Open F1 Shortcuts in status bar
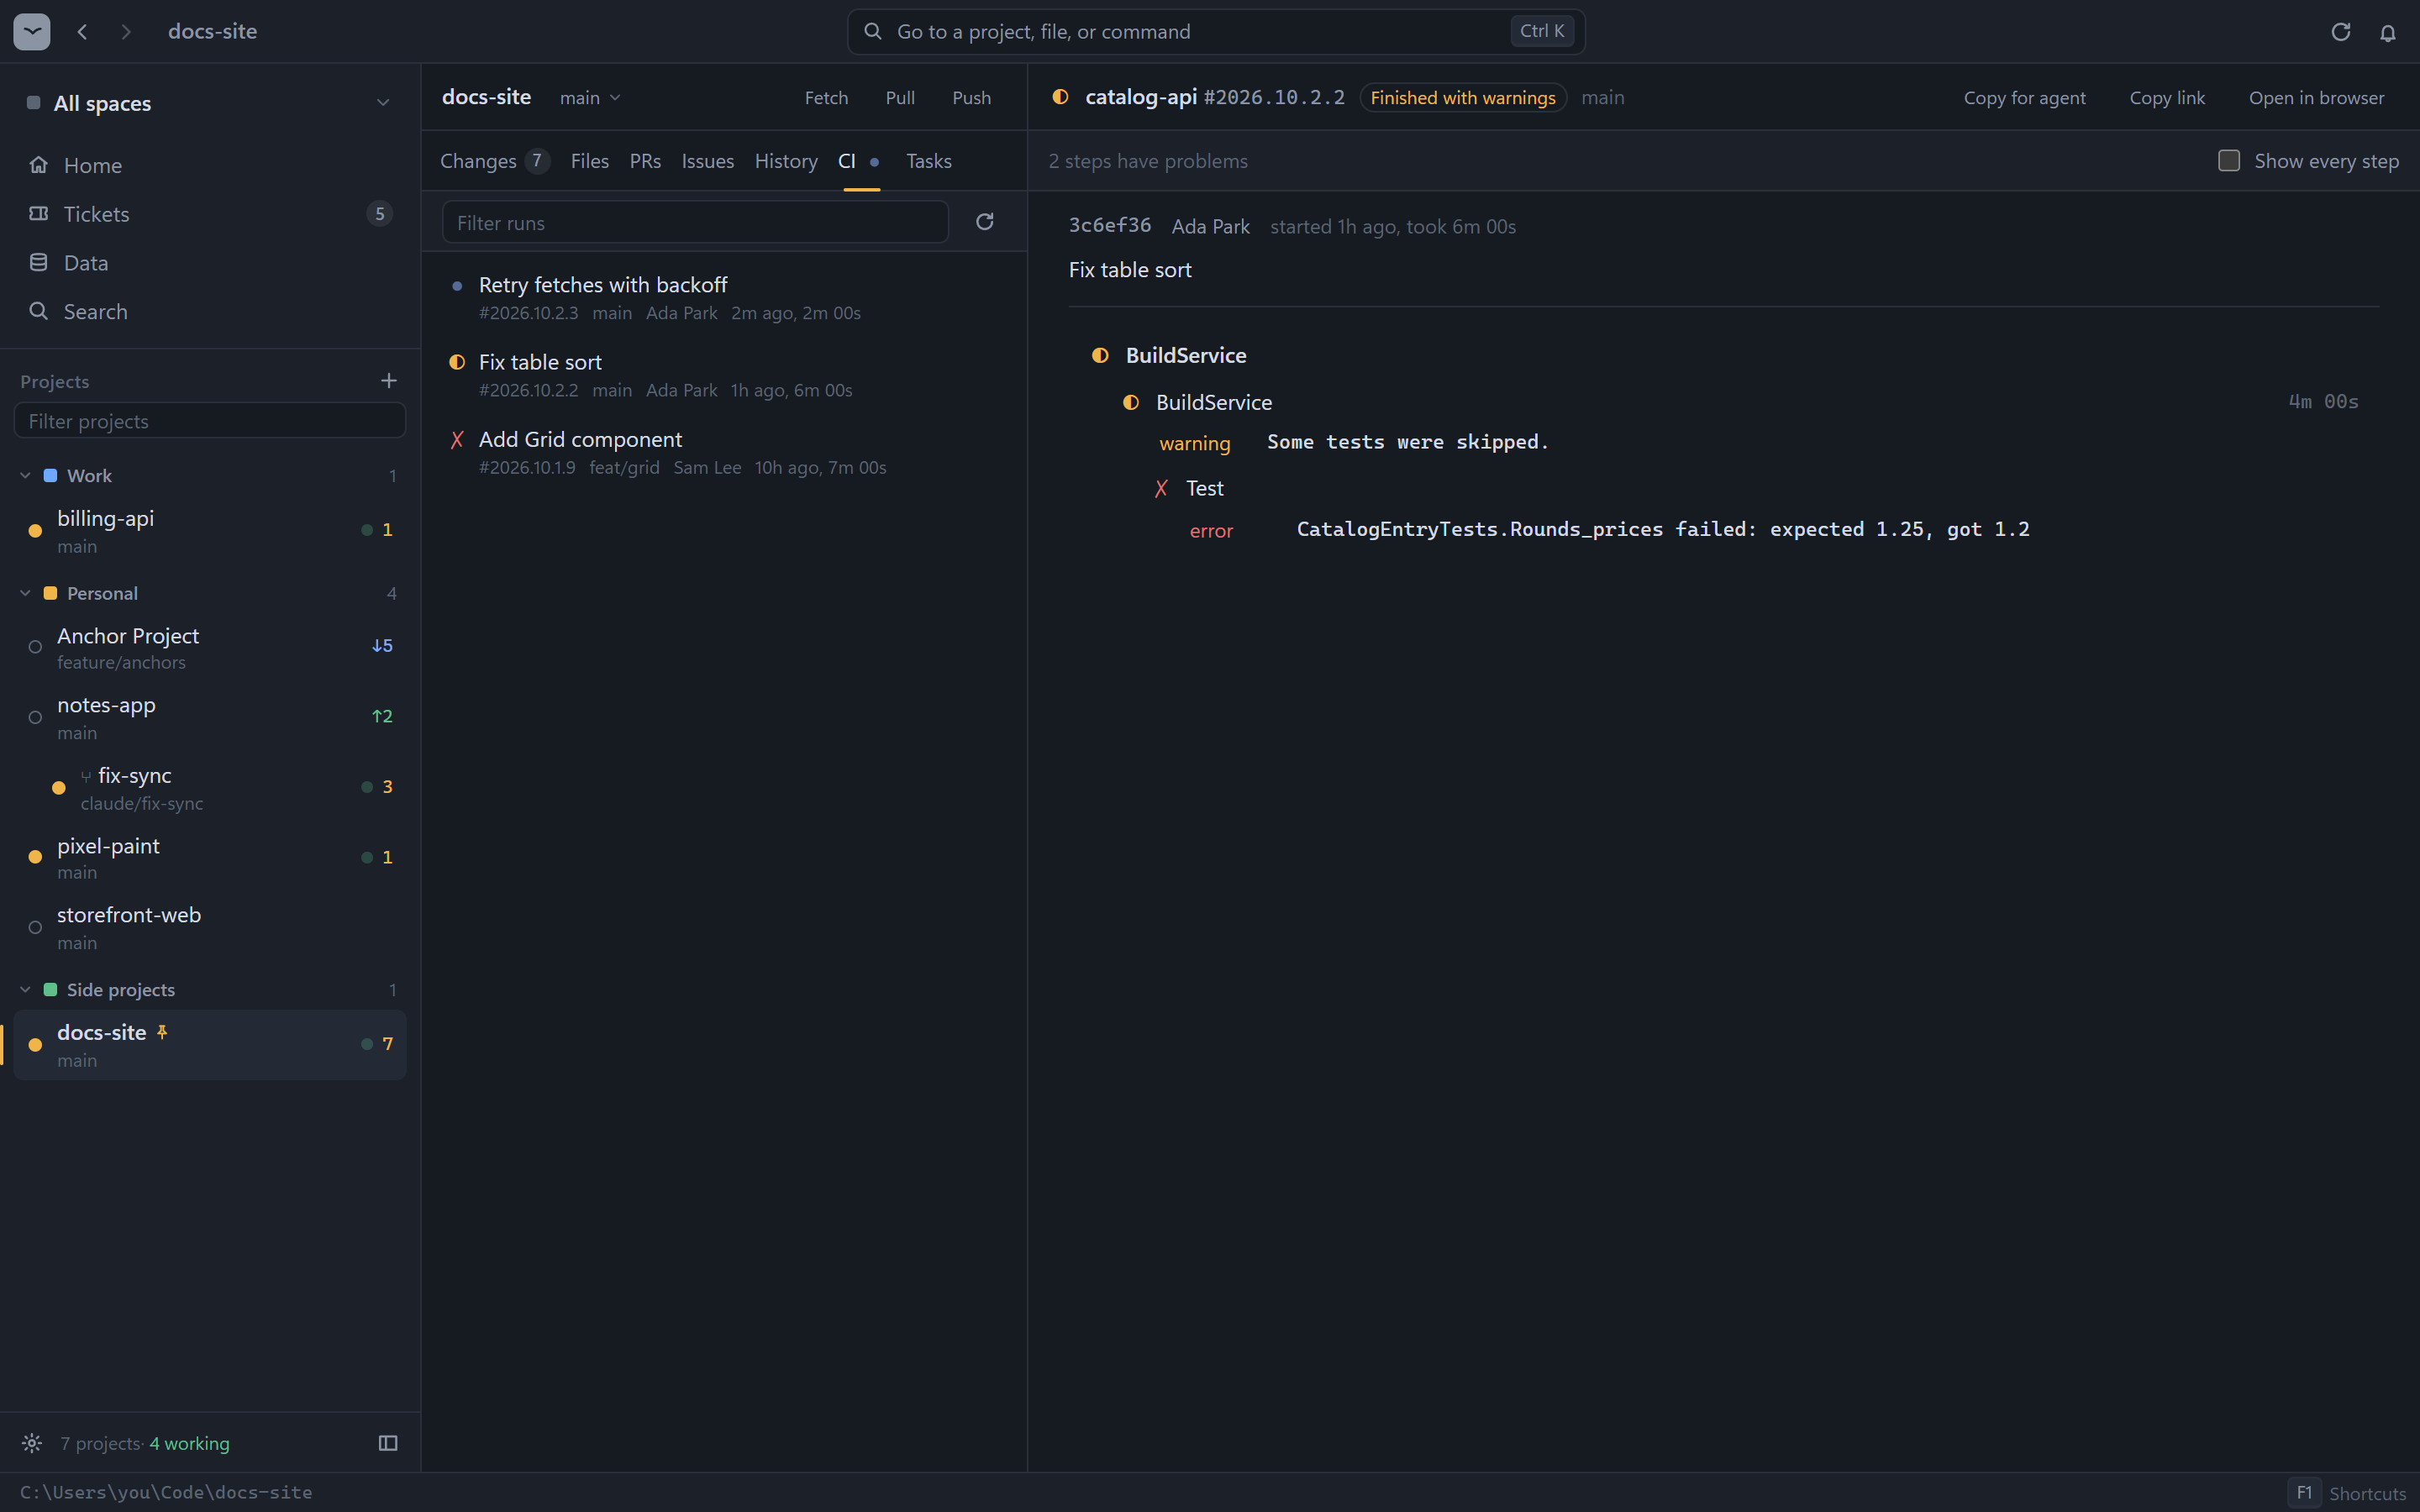 point(2347,1493)
